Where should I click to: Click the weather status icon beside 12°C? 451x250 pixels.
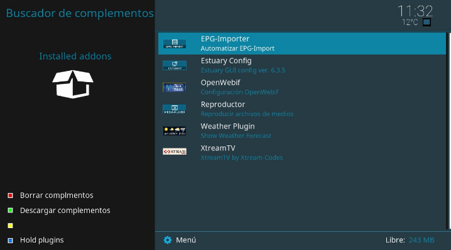[427, 22]
